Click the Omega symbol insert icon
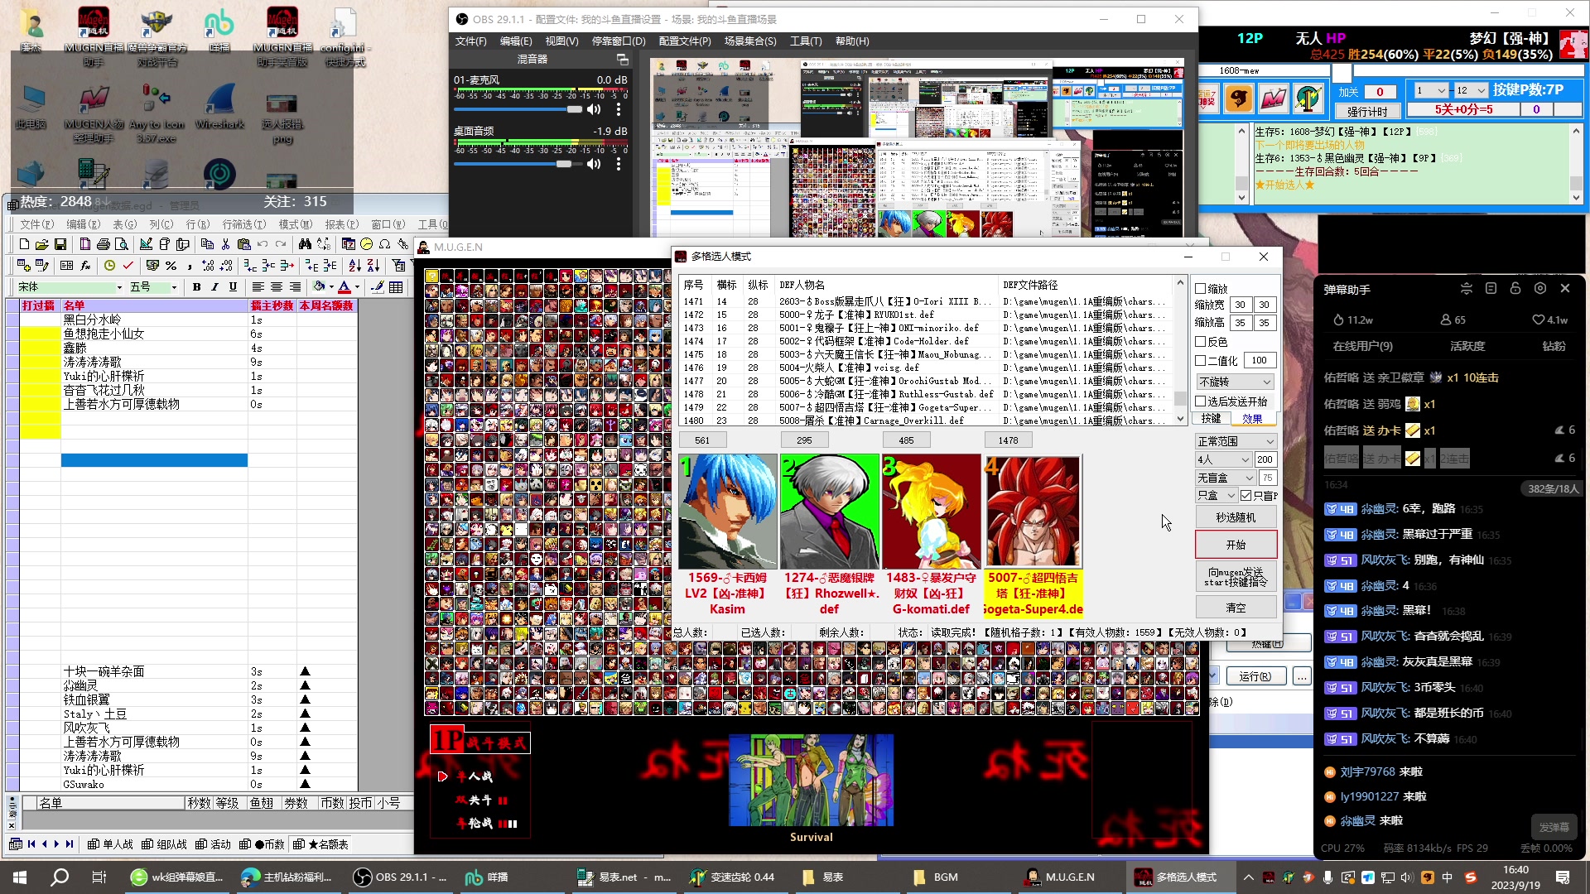This screenshot has height=894, width=1590. [x=384, y=244]
